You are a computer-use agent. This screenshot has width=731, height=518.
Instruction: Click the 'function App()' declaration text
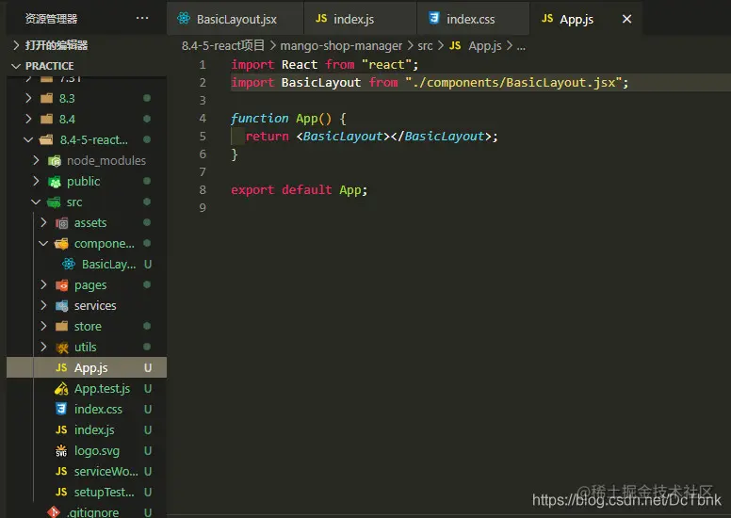tap(281, 119)
